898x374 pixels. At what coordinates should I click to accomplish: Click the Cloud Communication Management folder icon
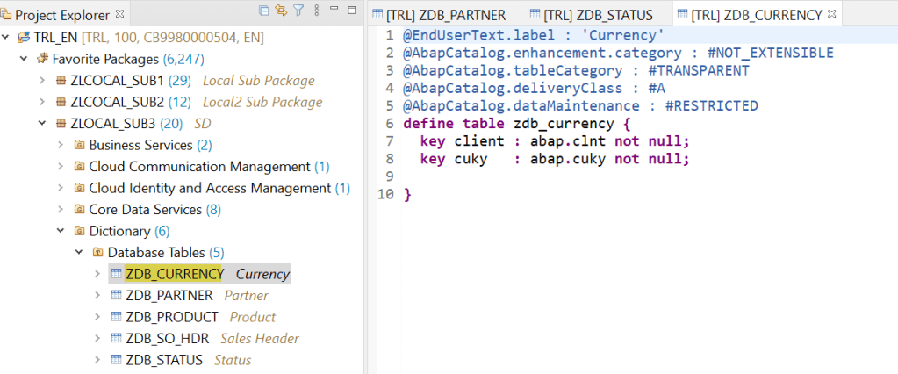coord(79,167)
